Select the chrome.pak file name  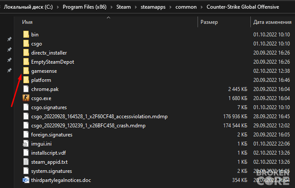tap(45, 89)
